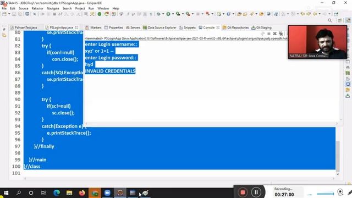
Task: Open the Git Staging tab
Action: [x=262, y=28]
